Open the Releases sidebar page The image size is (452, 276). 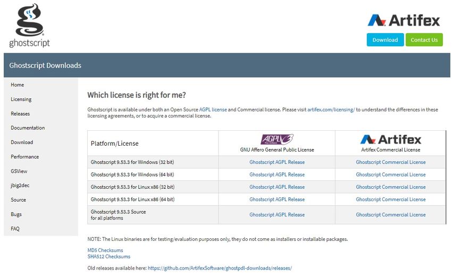coord(20,114)
